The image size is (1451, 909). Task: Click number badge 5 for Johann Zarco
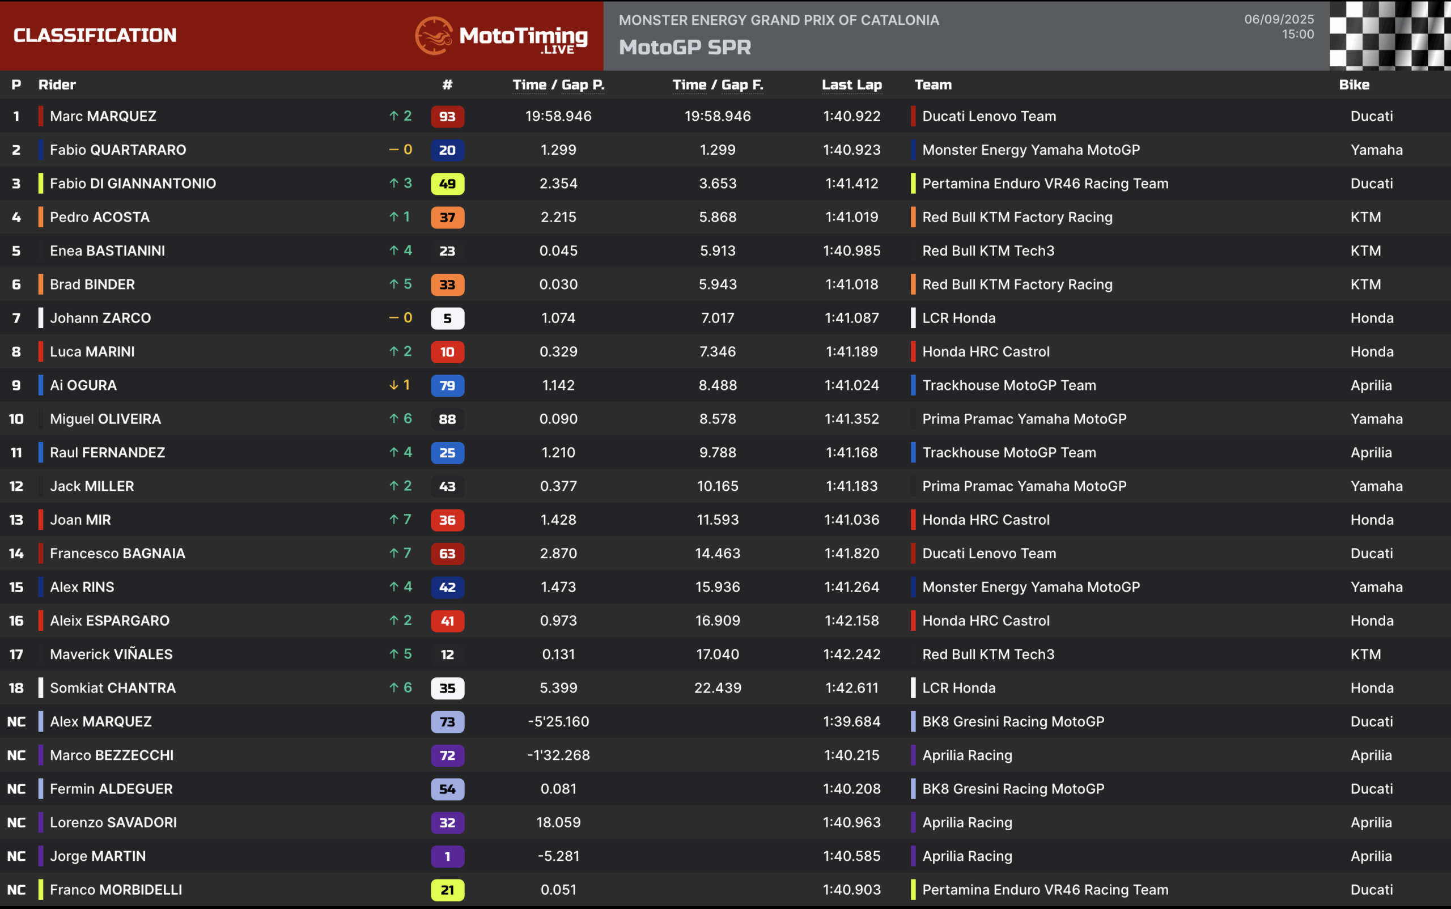447,318
